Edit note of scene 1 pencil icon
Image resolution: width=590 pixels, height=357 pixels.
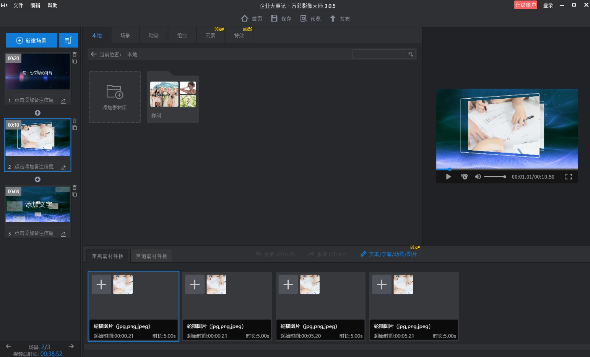[x=63, y=101]
